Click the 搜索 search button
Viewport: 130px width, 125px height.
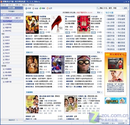click(126, 8)
